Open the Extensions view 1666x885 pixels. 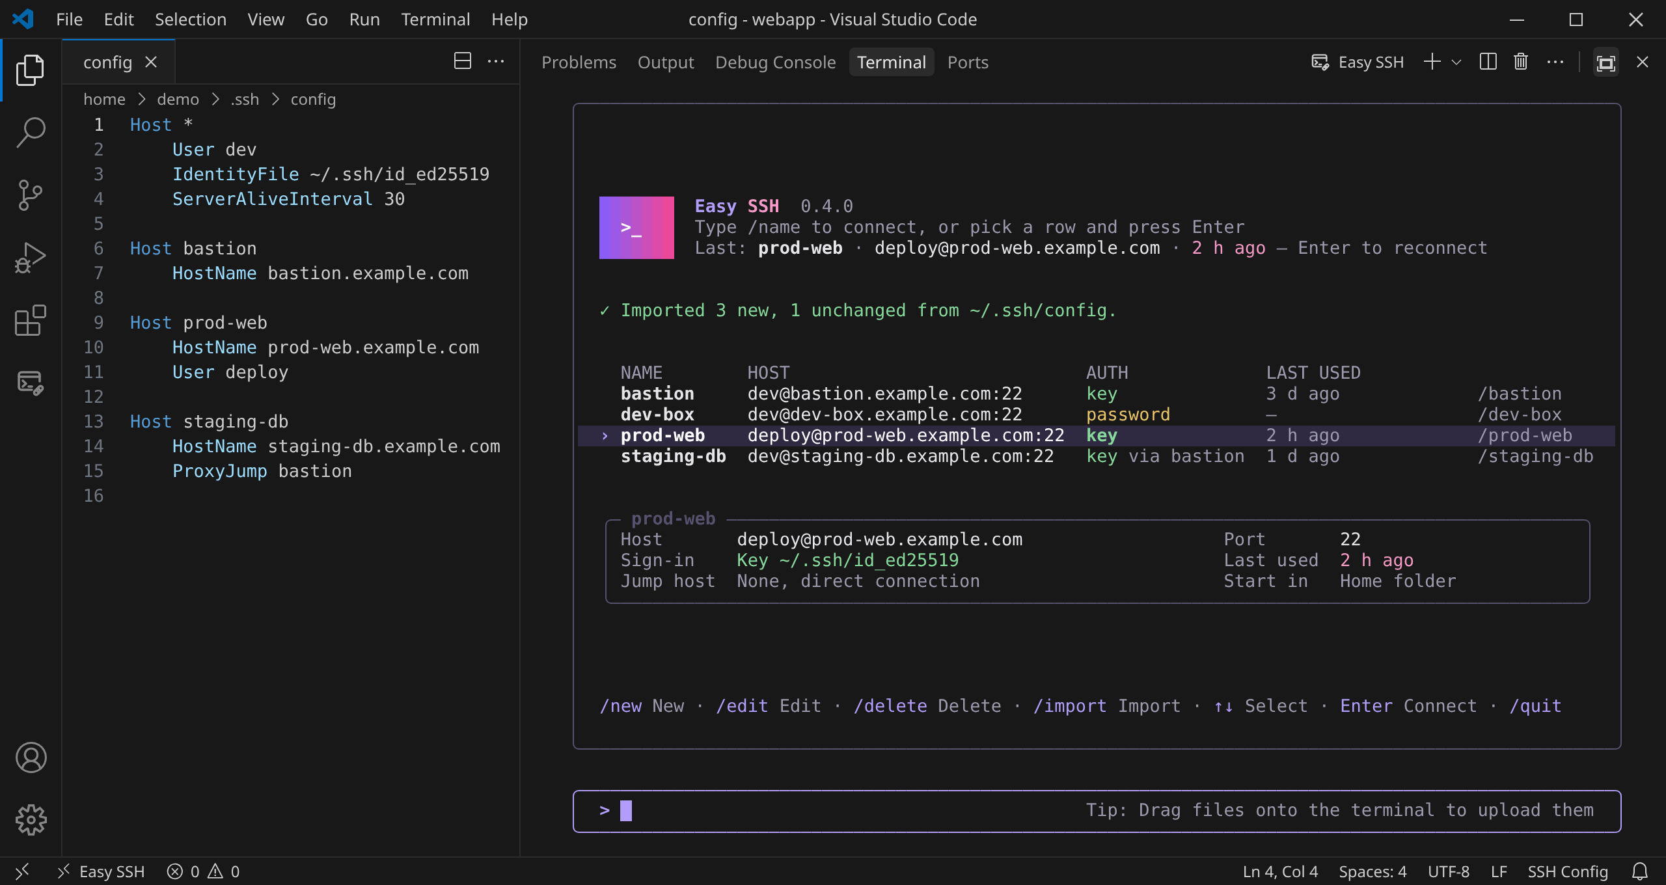pos(31,320)
